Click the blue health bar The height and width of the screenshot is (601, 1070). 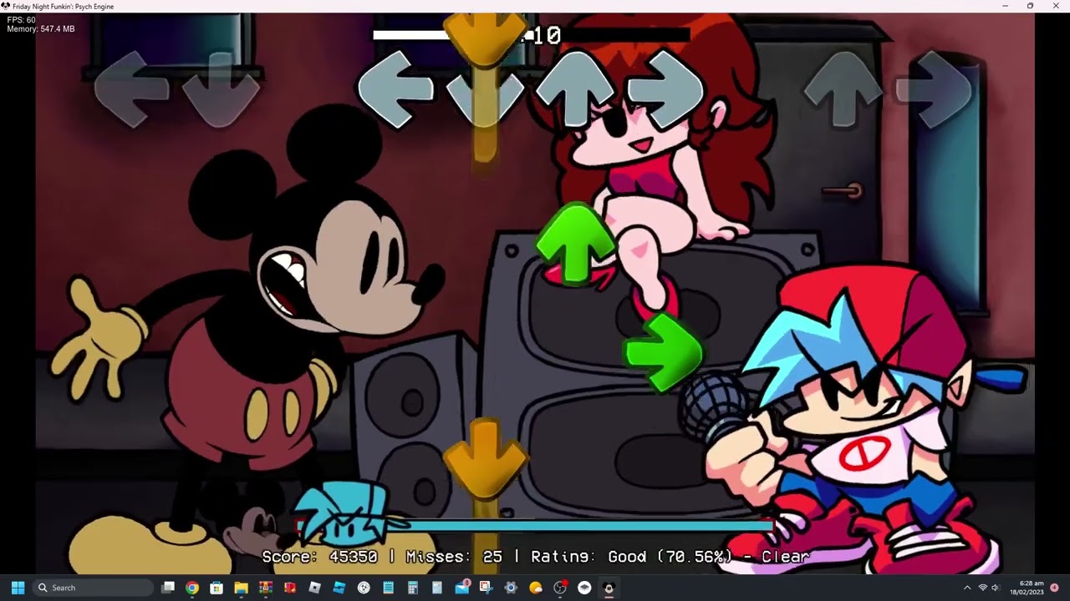535,526
